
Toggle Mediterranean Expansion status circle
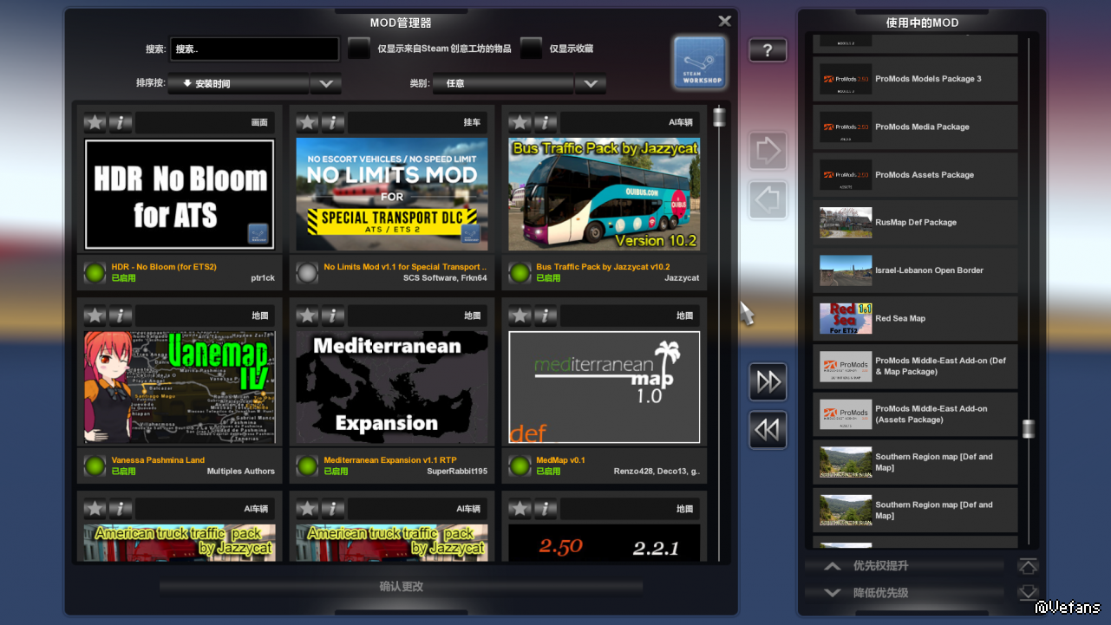tap(307, 465)
